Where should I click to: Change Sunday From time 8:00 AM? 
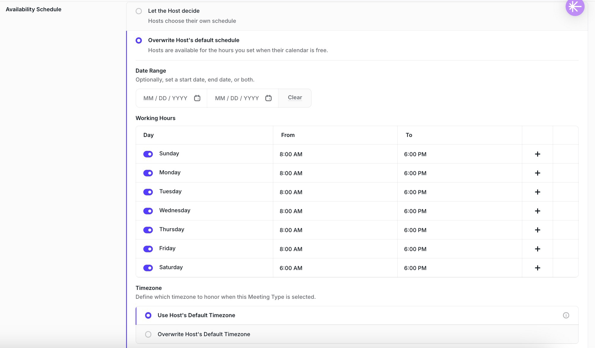point(335,154)
